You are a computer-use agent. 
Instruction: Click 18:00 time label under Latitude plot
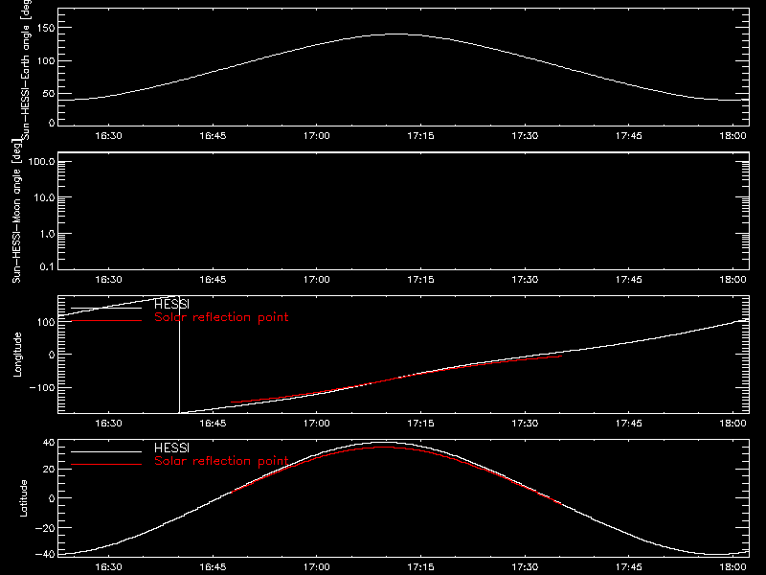point(732,567)
